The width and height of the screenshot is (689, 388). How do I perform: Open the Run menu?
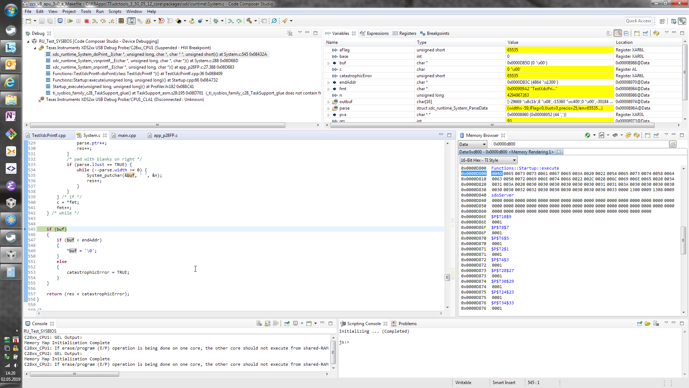point(100,11)
